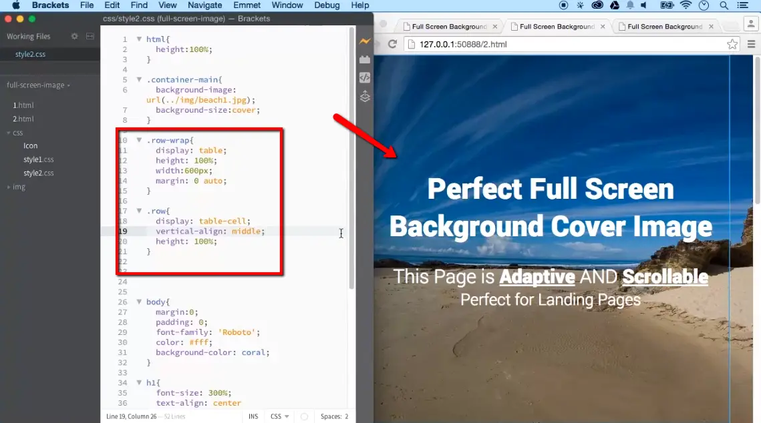This screenshot has width=761, height=423.
Task: Click the Line 19, Column 26 status text
Action: [131, 416]
